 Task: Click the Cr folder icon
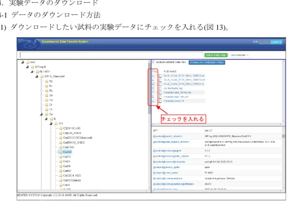pos(47,105)
